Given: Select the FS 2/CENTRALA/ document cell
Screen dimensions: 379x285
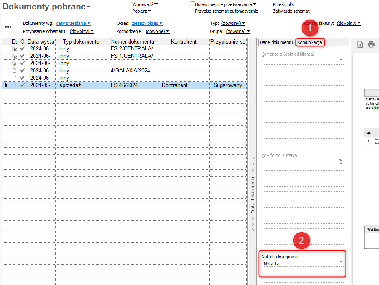Looking at the screenshot, I should tap(132, 48).
